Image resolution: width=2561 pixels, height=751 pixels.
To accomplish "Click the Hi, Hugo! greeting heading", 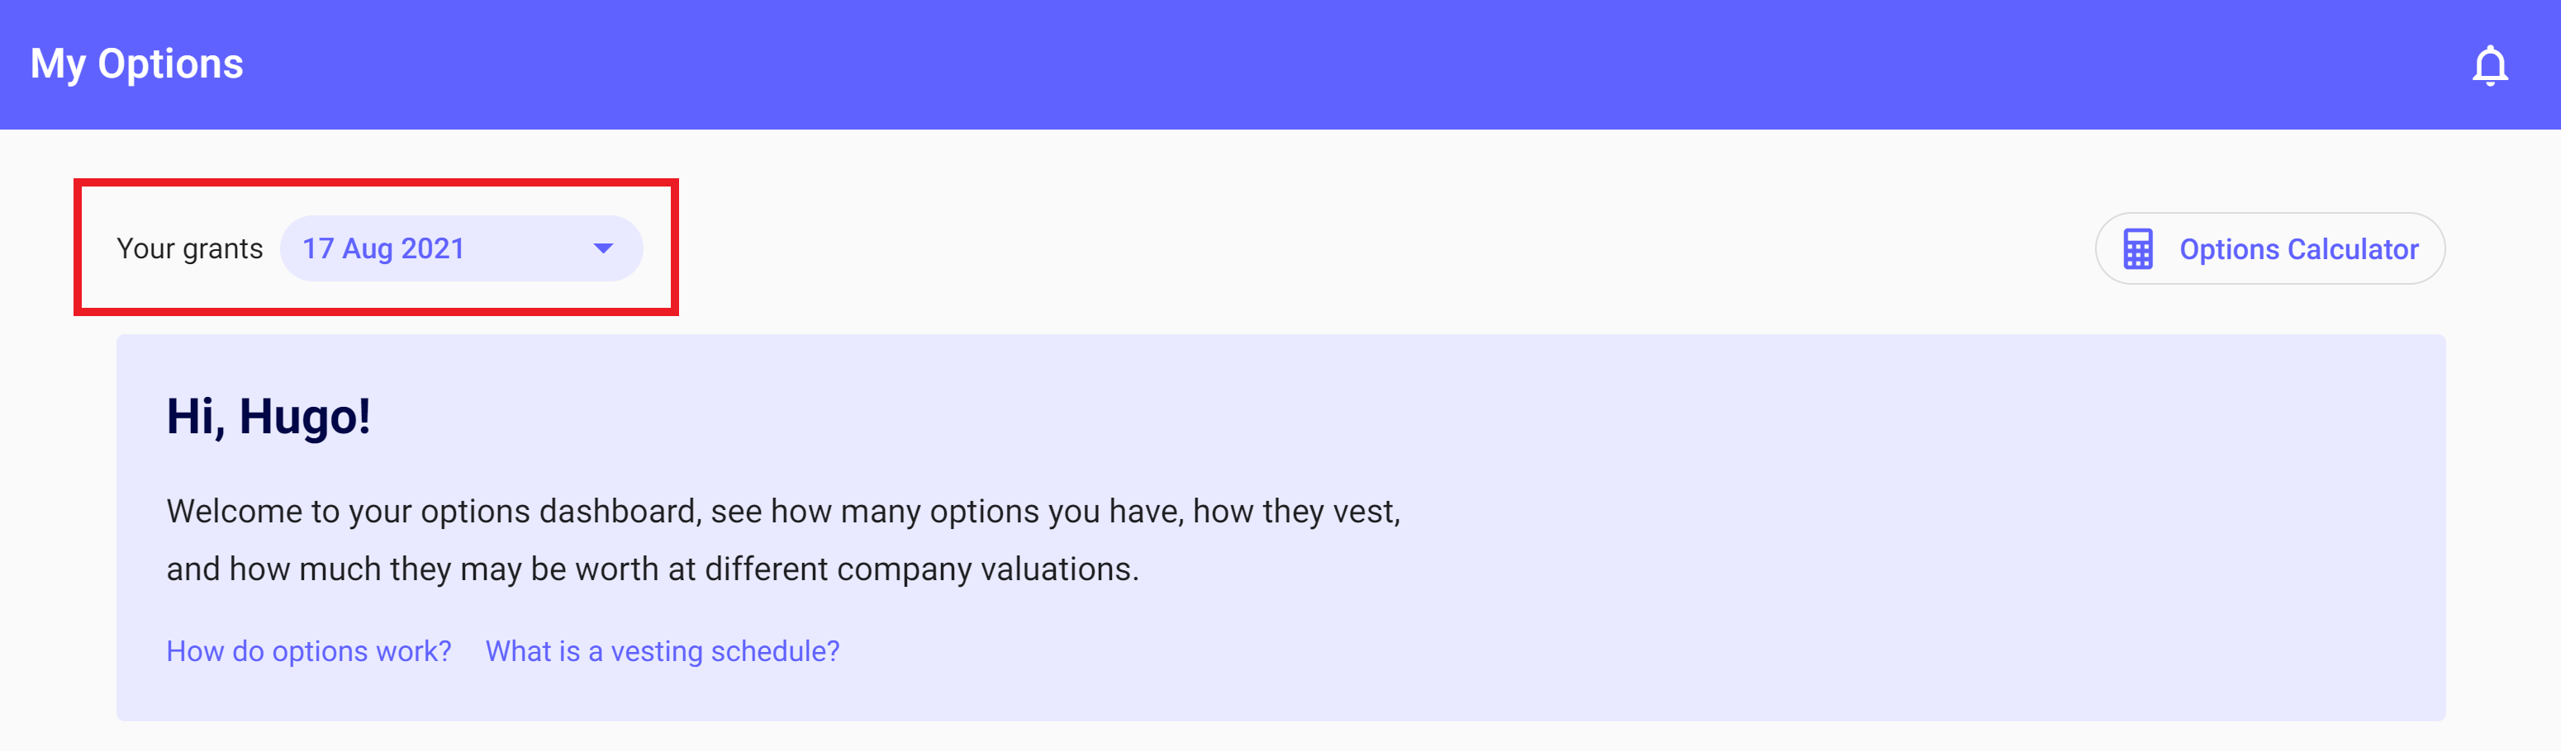I will (268, 416).
